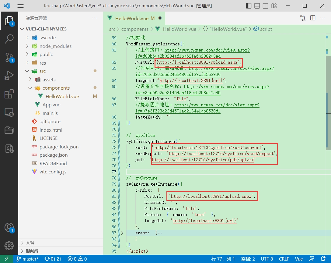
Task: Expand the node_modules folder
Action: 55,46
